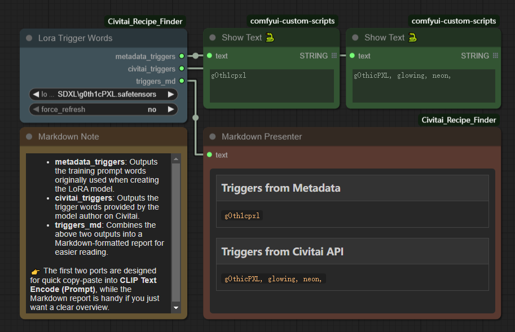Image resolution: width=515 pixels, height=332 pixels.
Task: Advance force_refresh with right arrow
Action: [171, 109]
